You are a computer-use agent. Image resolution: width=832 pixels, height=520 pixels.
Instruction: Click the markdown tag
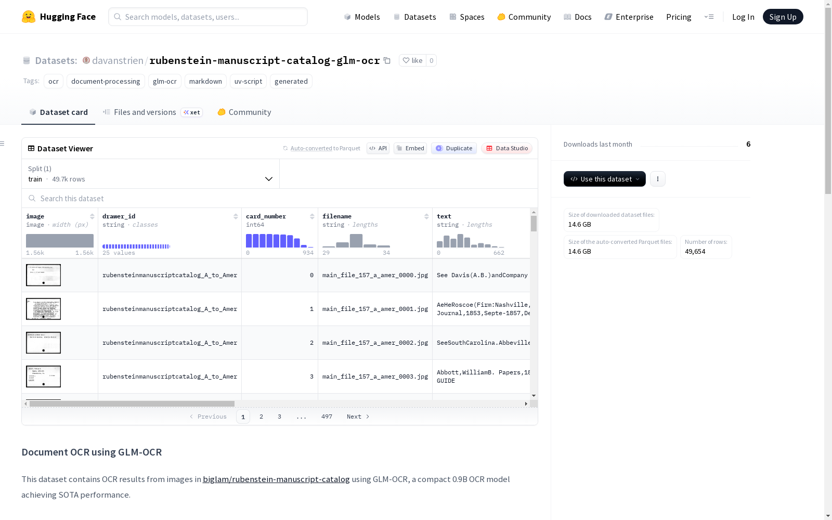(205, 81)
